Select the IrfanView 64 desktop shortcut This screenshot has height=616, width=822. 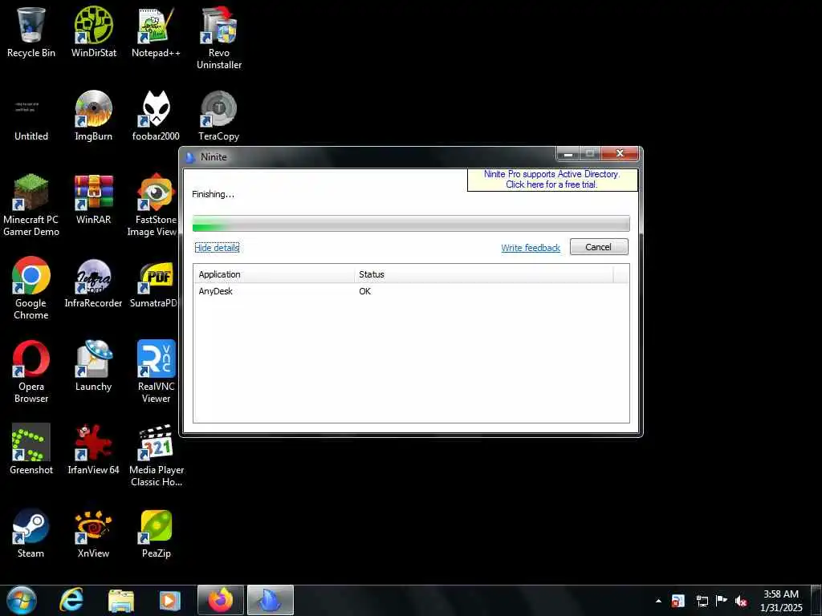[x=93, y=449]
